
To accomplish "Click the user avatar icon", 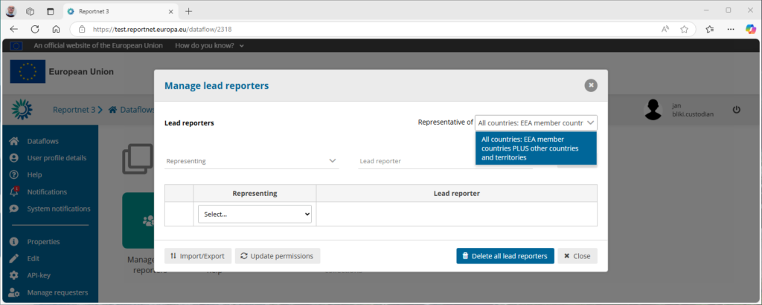I will [x=653, y=110].
